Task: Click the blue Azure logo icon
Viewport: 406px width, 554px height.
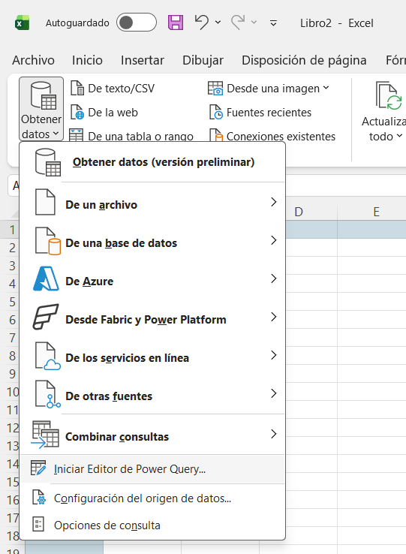Action: (x=46, y=279)
